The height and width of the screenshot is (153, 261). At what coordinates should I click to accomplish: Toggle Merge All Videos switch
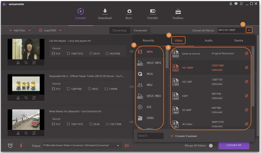point(213,145)
